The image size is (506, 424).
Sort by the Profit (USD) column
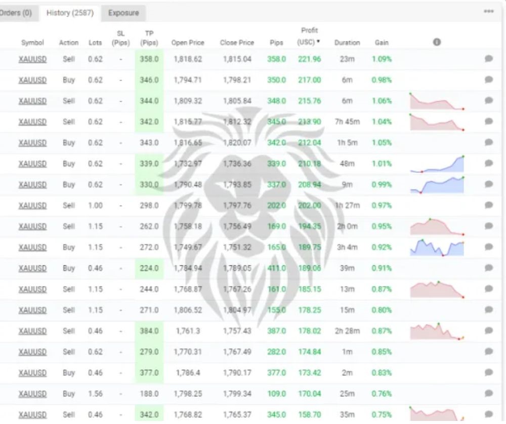pyautogui.click(x=309, y=36)
